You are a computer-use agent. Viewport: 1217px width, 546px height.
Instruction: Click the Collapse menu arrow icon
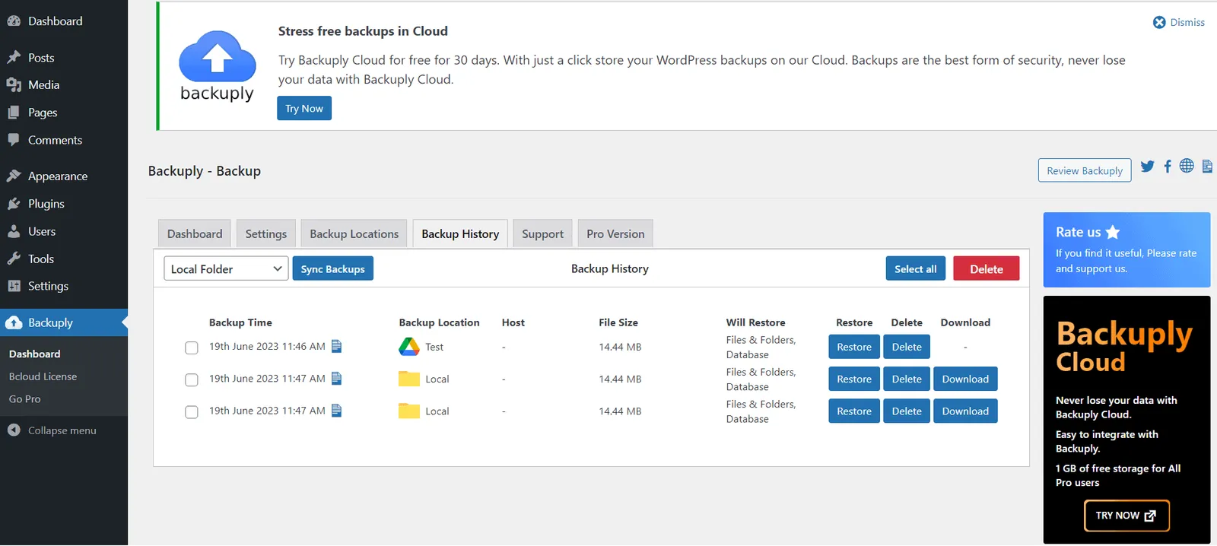14,430
